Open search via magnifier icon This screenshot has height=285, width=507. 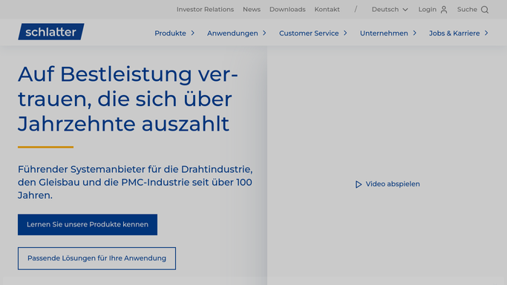point(485,10)
